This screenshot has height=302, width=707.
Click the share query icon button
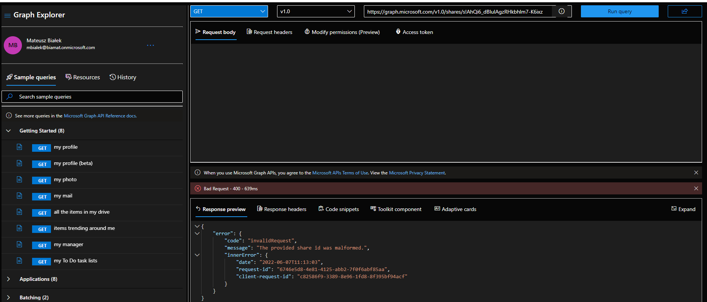pyautogui.click(x=685, y=11)
